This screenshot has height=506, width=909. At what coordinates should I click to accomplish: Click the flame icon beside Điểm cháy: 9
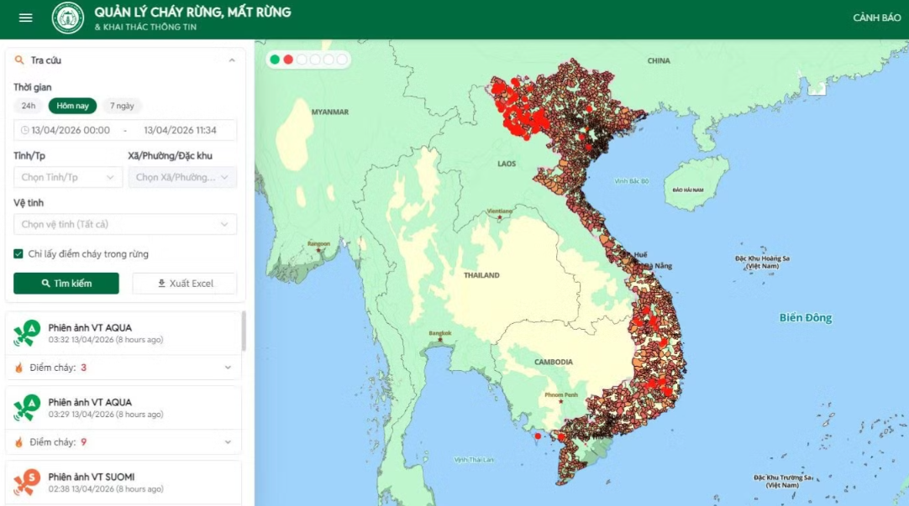click(18, 442)
